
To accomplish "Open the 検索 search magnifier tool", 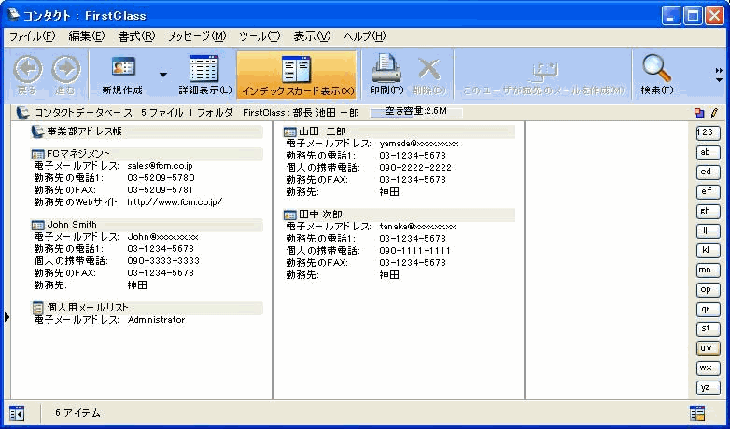I will point(657,68).
